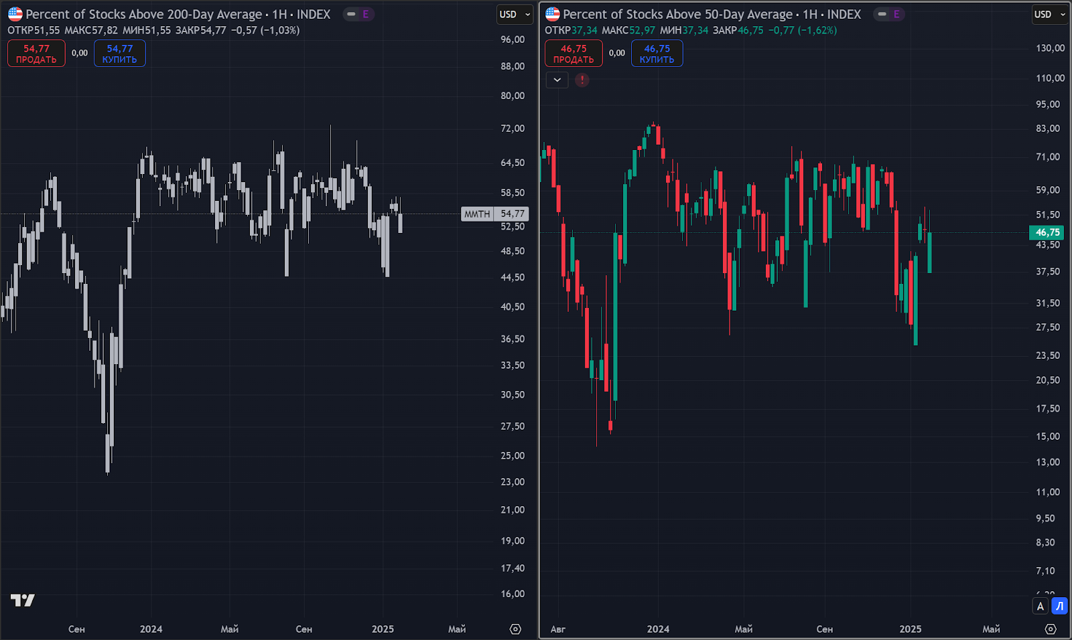Click КУПИТЬ 46,75 buy button

click(657, 54)
